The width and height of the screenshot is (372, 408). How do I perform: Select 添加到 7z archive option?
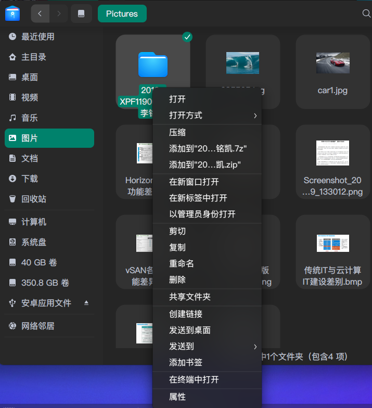point(207,149)
